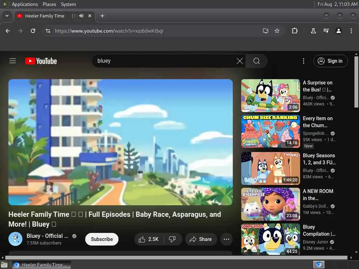Click inside the video player
The image size is (359, 269).
[x=121, y=142]
